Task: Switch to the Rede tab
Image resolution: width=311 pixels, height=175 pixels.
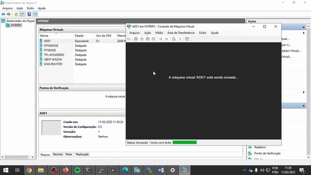Action: coord(69,155)
